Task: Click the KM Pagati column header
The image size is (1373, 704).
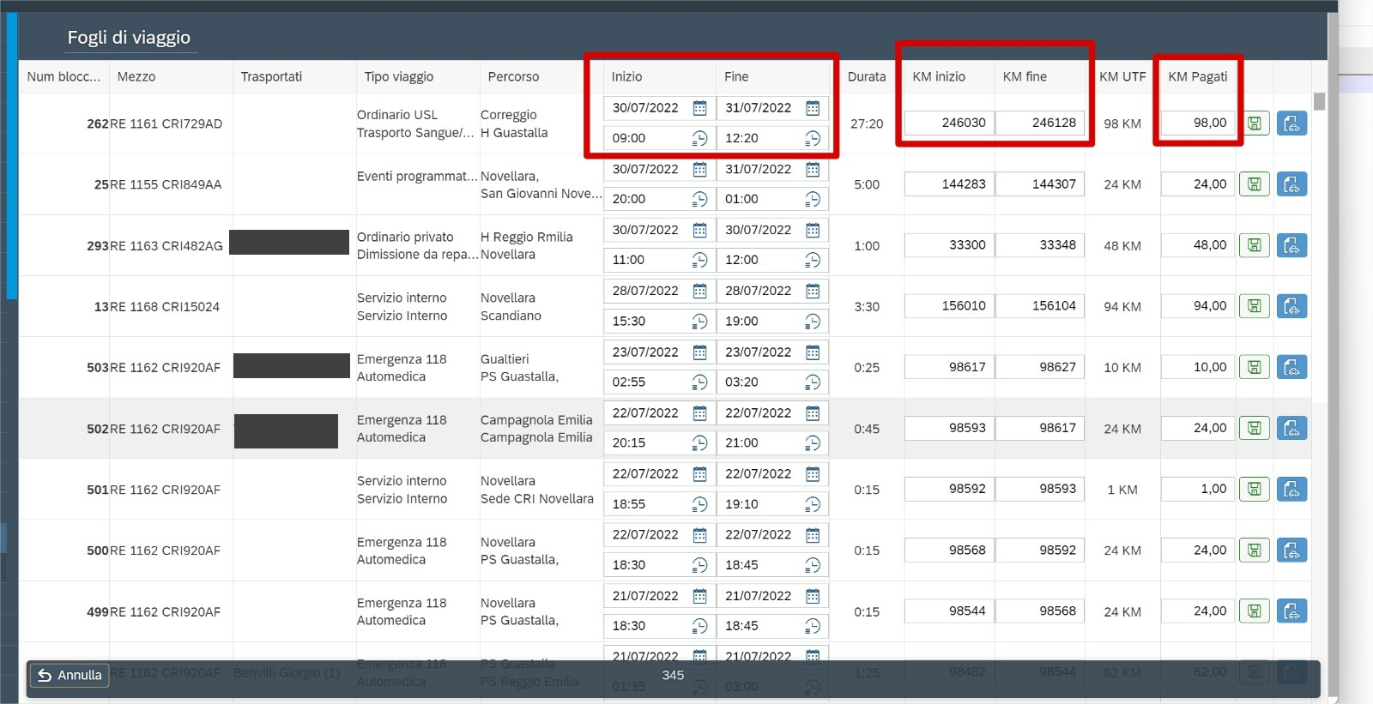Action: 1197,77
